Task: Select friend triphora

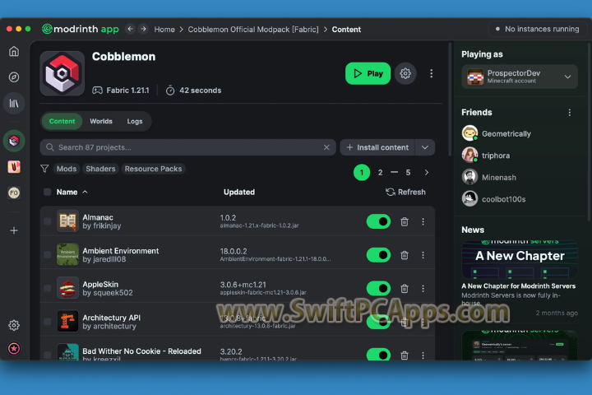Action: (x=486, y=156)
